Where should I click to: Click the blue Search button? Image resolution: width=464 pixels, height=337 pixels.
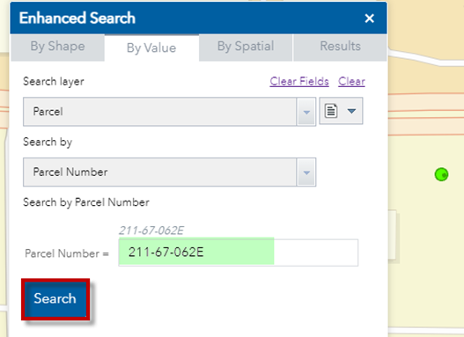click(x=55, y=299)
